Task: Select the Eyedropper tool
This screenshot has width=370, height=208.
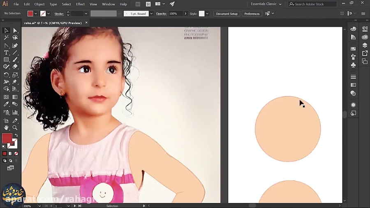Action: (6, 104)
